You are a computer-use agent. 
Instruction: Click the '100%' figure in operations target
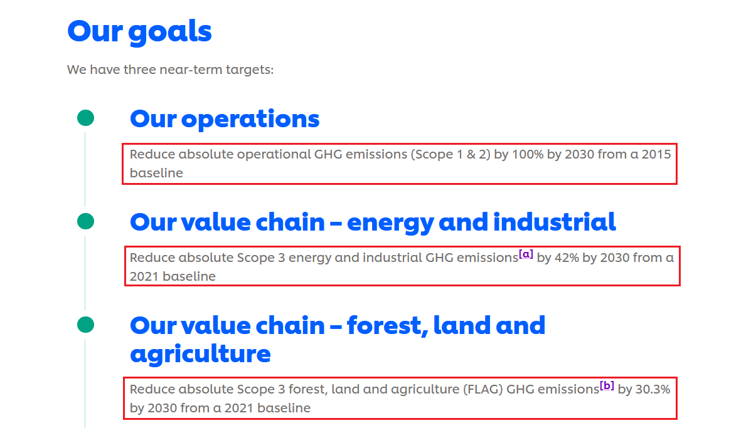[x=527, y=154]
